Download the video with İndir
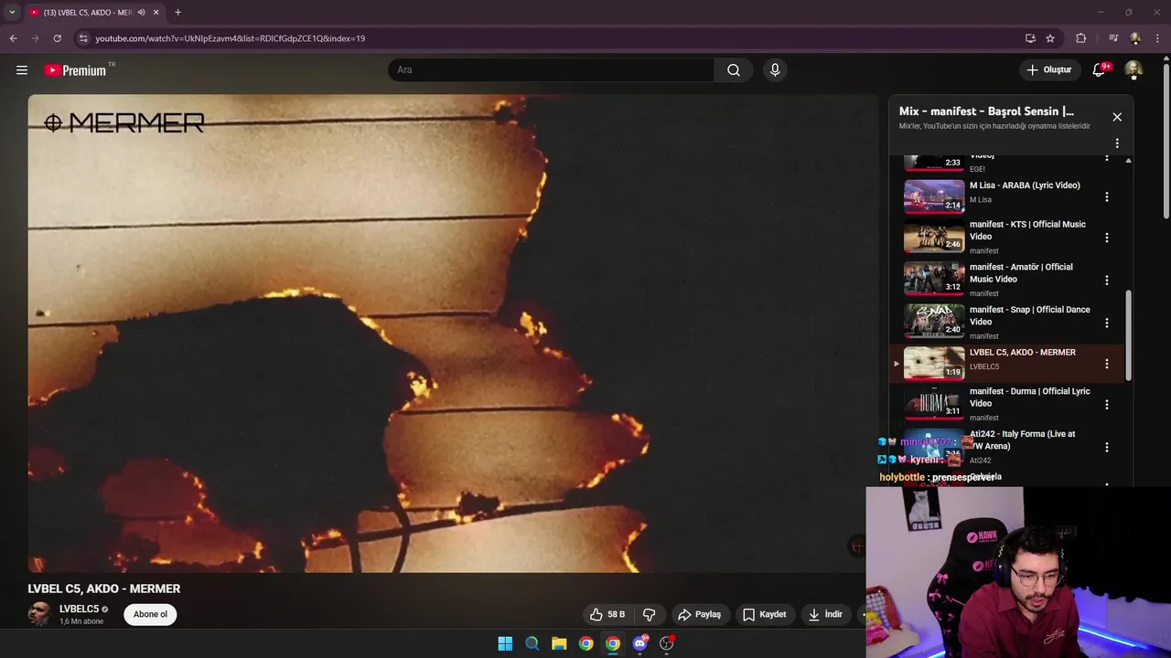The image size is (1171, 658). pos(825,614)
